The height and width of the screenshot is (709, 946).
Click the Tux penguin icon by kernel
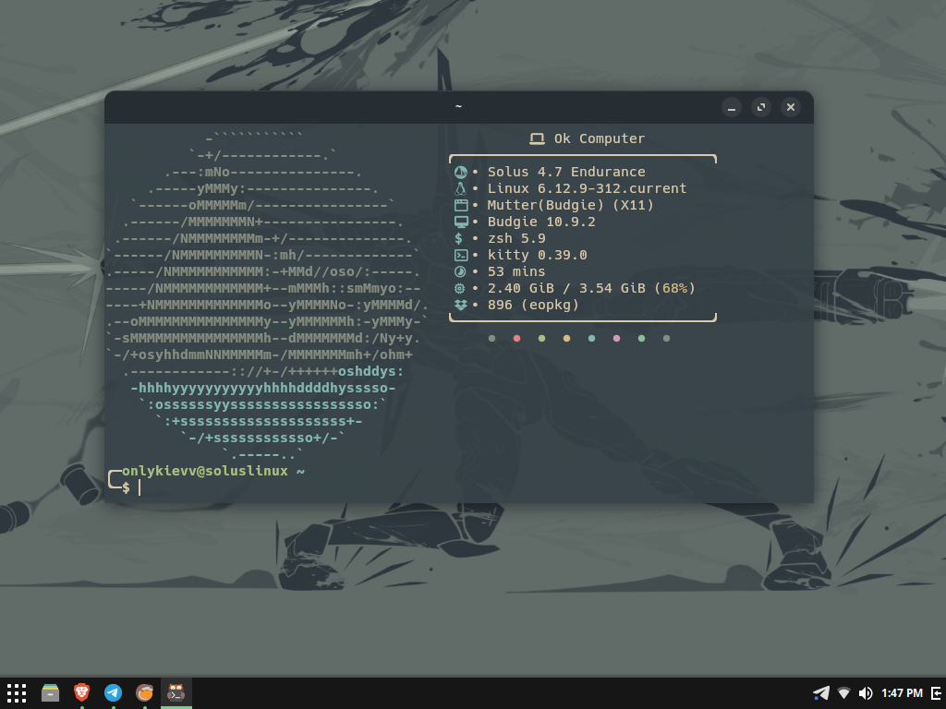(460, 188)
